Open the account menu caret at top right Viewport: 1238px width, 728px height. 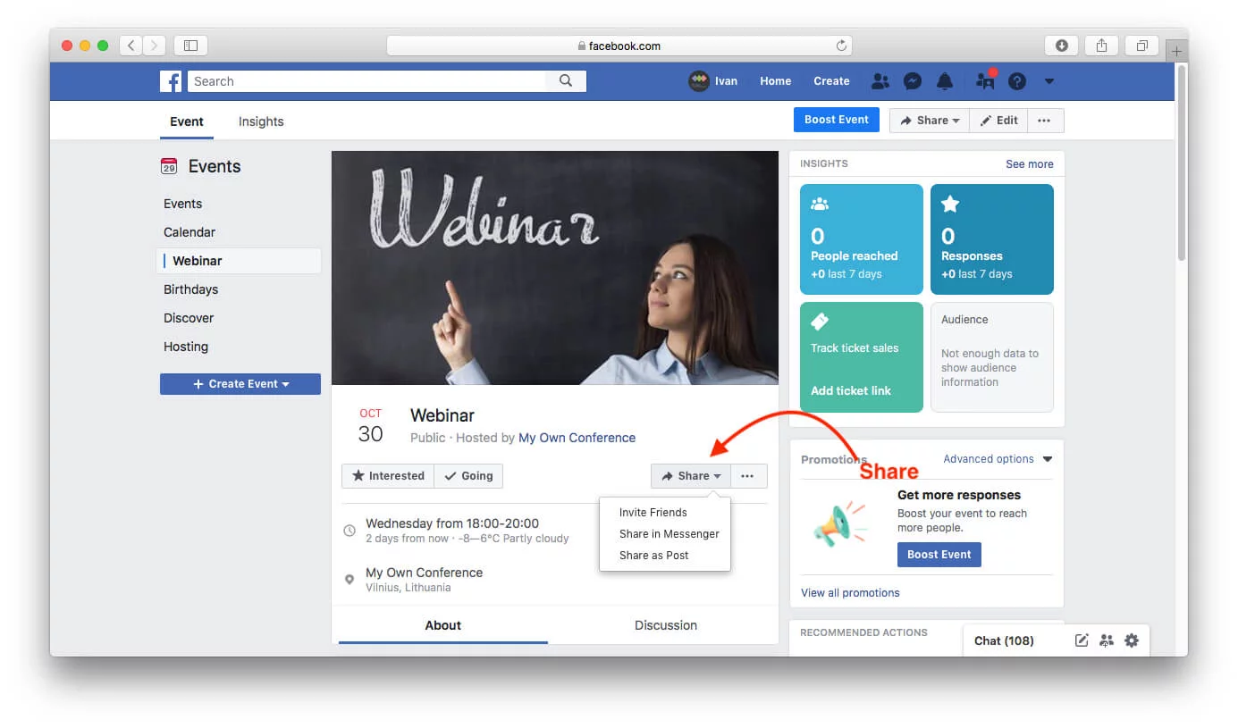[x=1049, y=81]
